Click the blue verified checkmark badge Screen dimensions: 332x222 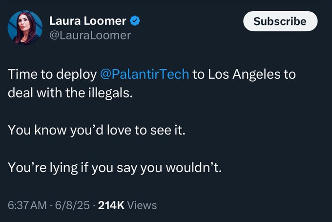135,22
